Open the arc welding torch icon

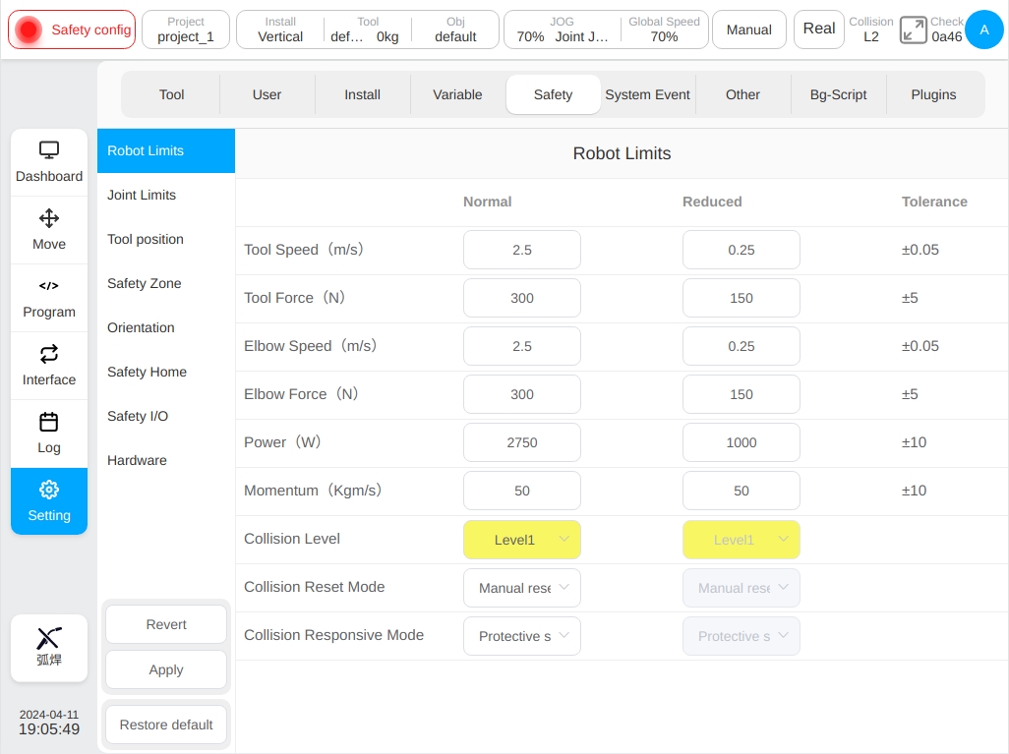point(49,638)
